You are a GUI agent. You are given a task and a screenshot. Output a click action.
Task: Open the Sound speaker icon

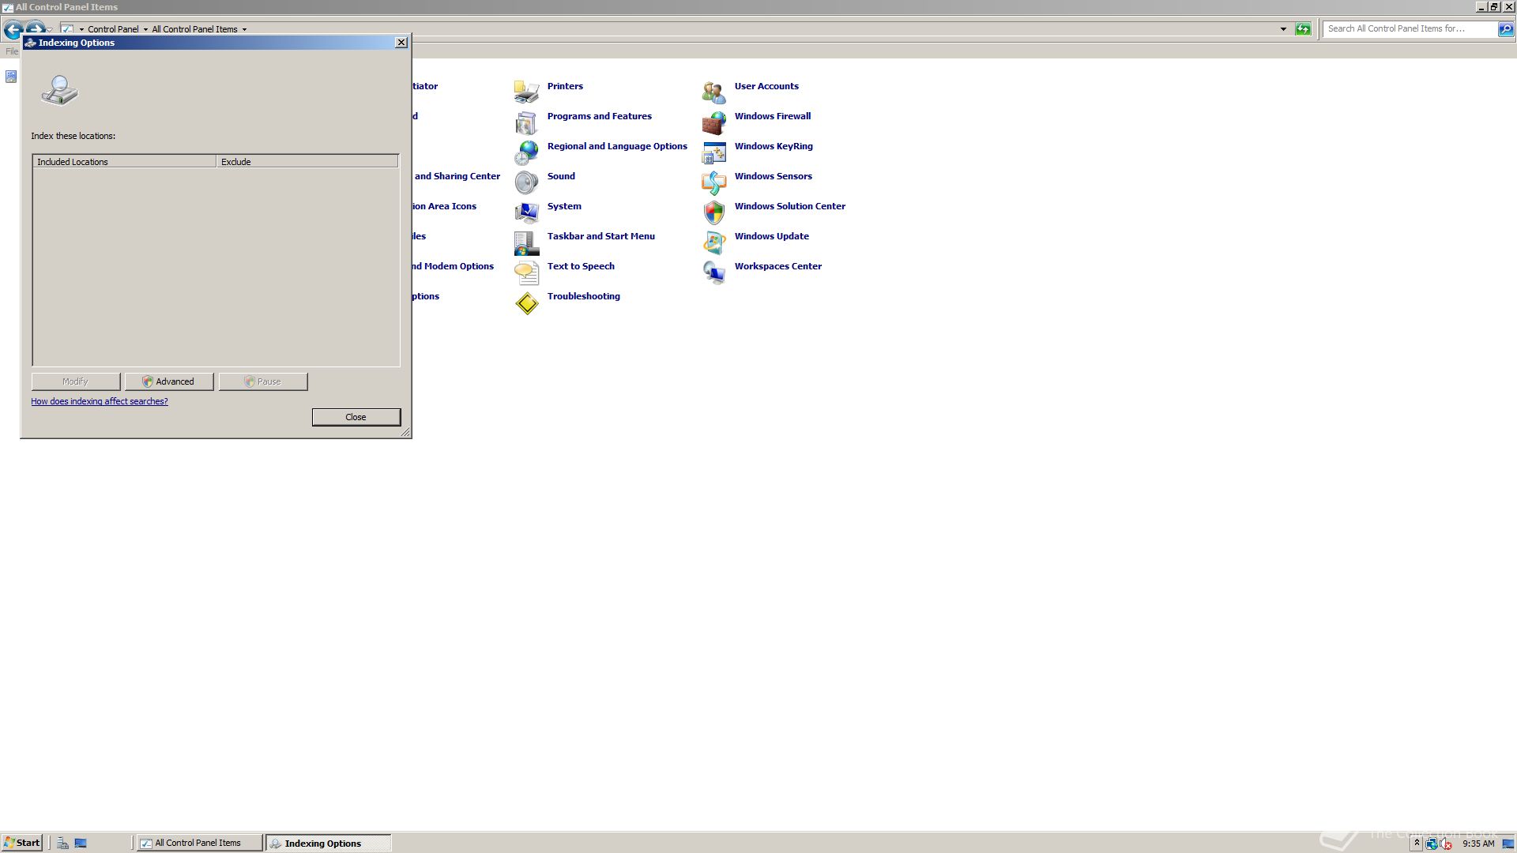[x=526, y=182]
